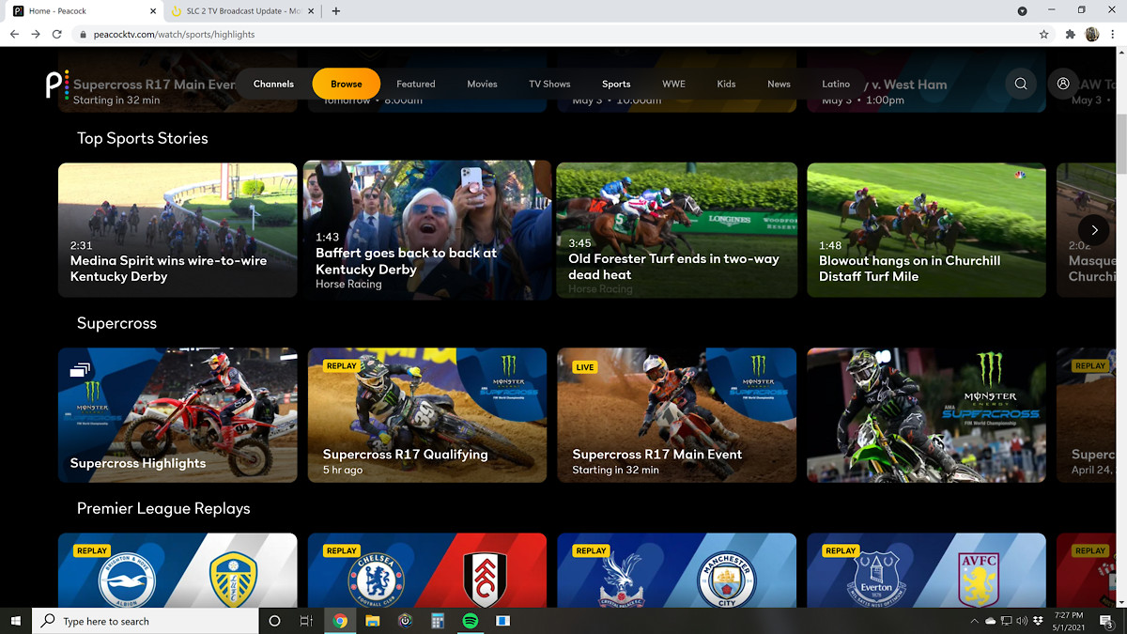
Task: Open the notification center
Action: [x=1108, y=621]
